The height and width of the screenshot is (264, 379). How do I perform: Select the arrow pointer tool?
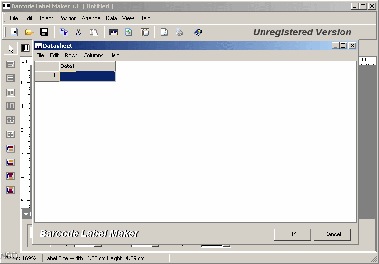coord(11,48)
